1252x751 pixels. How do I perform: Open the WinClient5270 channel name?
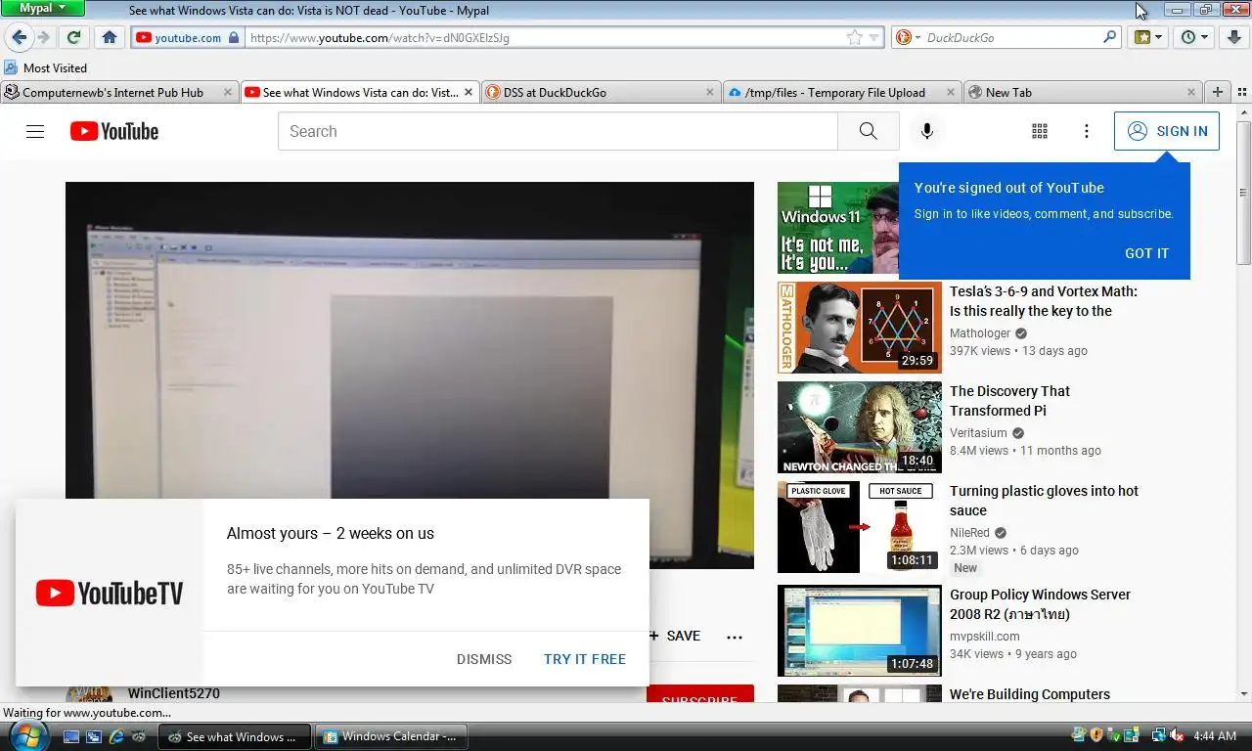174,693
